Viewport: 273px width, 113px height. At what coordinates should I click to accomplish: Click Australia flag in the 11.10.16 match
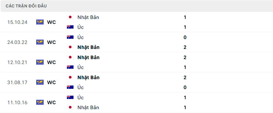pyautogui.click(x=70, y=97)
